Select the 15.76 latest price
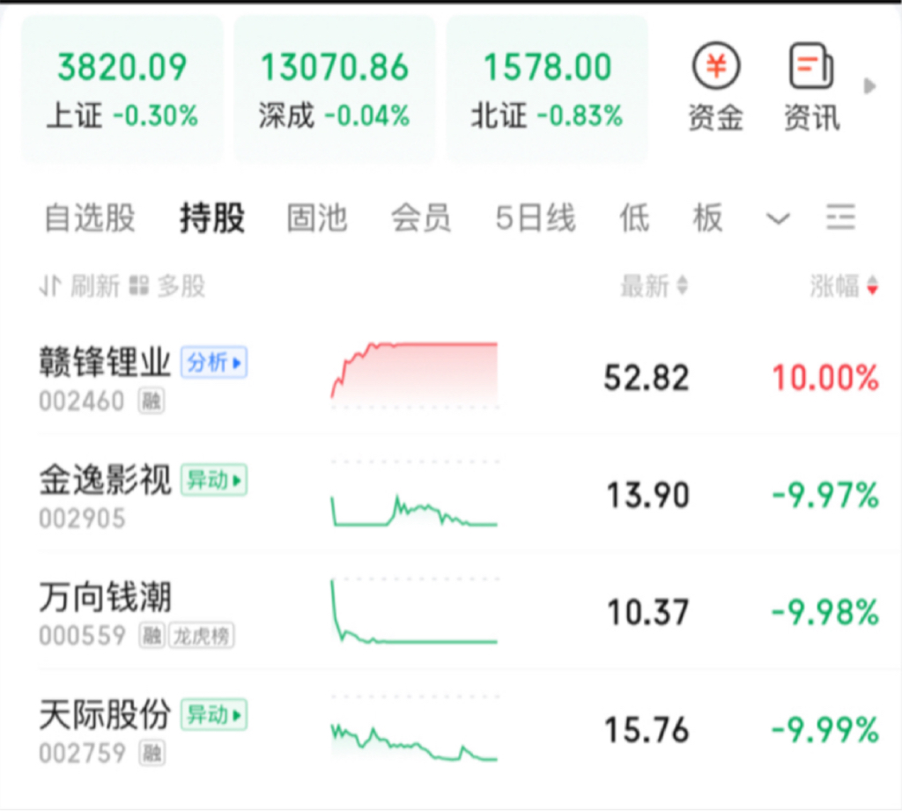This screenshot has width=902, height=811. 647,730
